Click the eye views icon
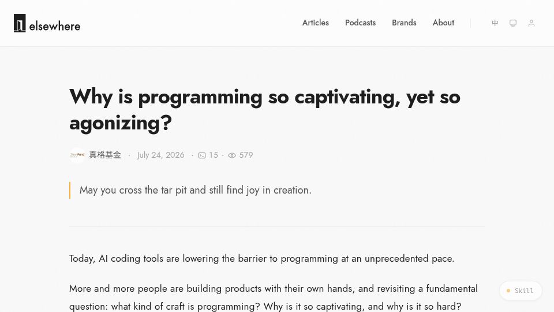This screenshot has width=554, height=312. coord(232,155)
